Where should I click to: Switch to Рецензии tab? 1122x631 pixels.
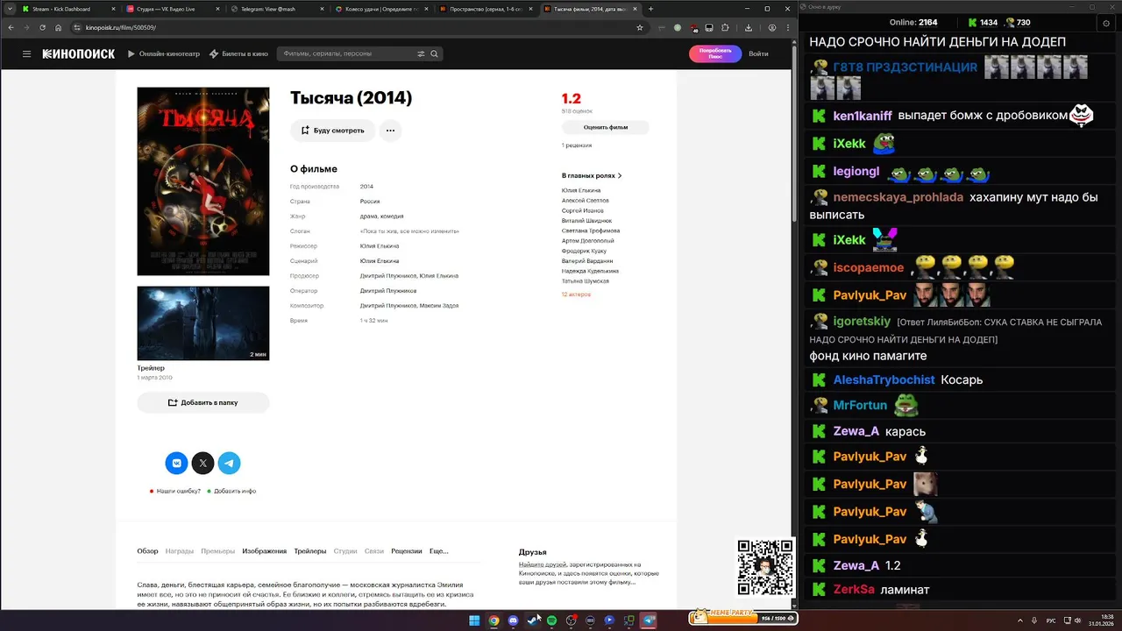[407, 551]
